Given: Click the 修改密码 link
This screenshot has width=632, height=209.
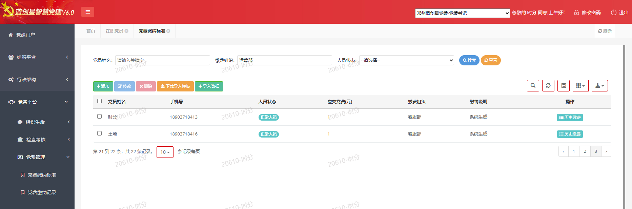Looking at the screenshot, I should click(x=591, y=13).
